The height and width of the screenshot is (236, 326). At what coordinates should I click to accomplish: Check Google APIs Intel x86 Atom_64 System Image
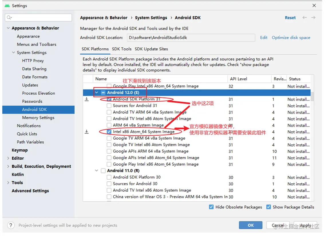point(109,158)
